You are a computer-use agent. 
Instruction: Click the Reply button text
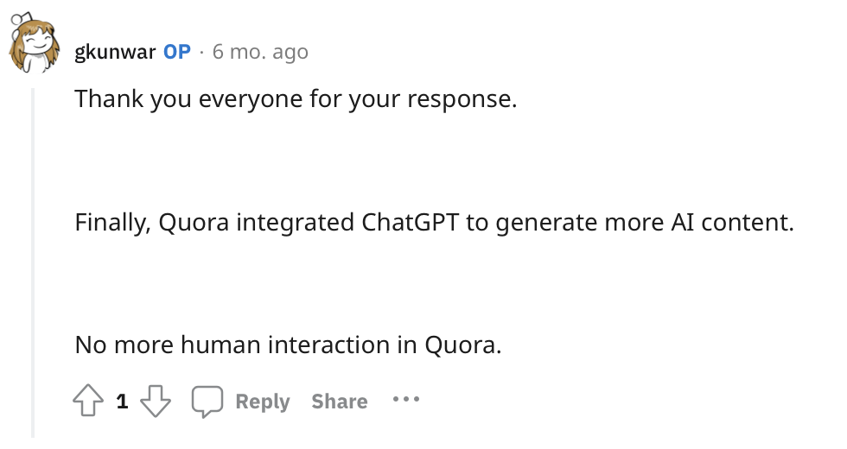pyautogui.click(x=263, y=402)
